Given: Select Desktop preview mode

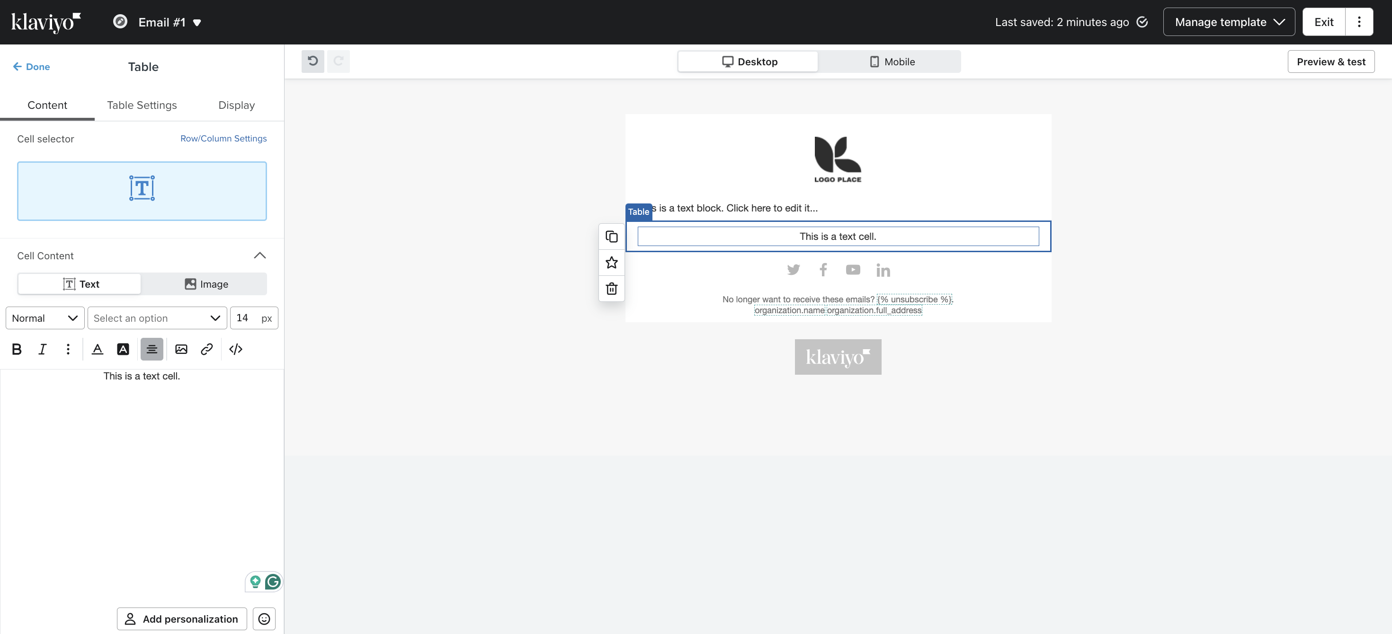Looking at the screenshot, I should coord(749,62).
